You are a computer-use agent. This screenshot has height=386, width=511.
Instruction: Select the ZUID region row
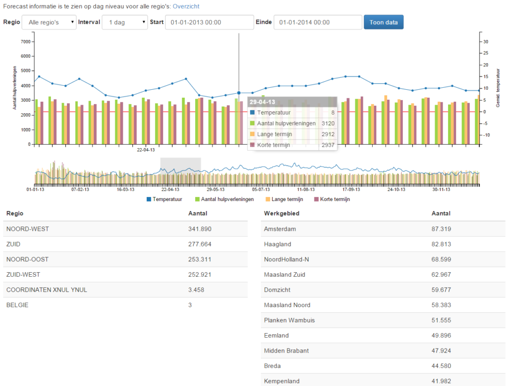[125, 244]
